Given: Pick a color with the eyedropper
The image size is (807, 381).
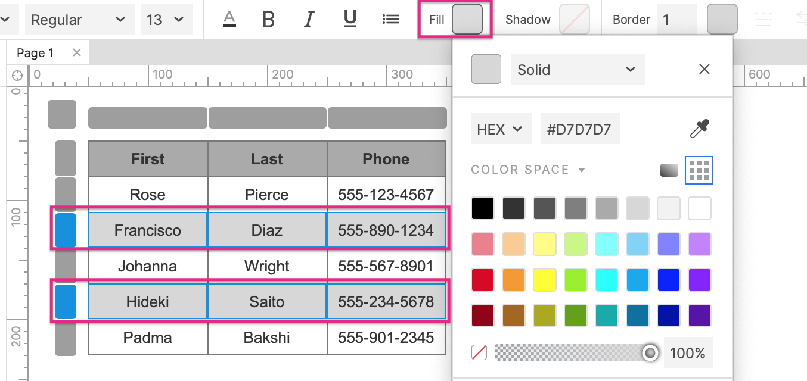Looking at the screenshot, I should [x=699, y=129].
